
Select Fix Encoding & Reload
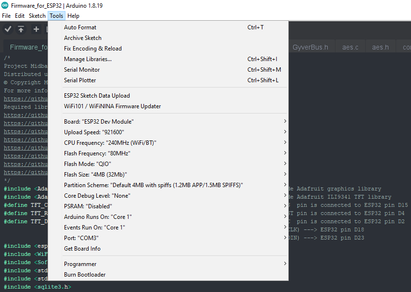168,49
